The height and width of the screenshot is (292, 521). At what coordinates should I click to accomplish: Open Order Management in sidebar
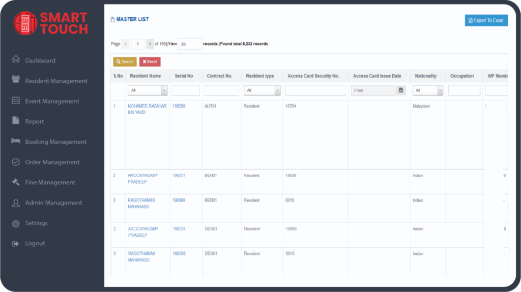[x=52, y=162]
